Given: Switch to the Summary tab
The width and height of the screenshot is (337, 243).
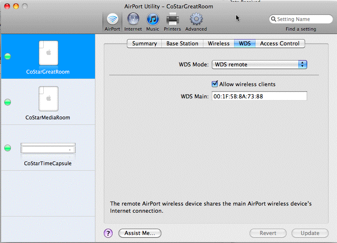Looking at the screenshot, I should pyautogui.click(x=145, y=43).
